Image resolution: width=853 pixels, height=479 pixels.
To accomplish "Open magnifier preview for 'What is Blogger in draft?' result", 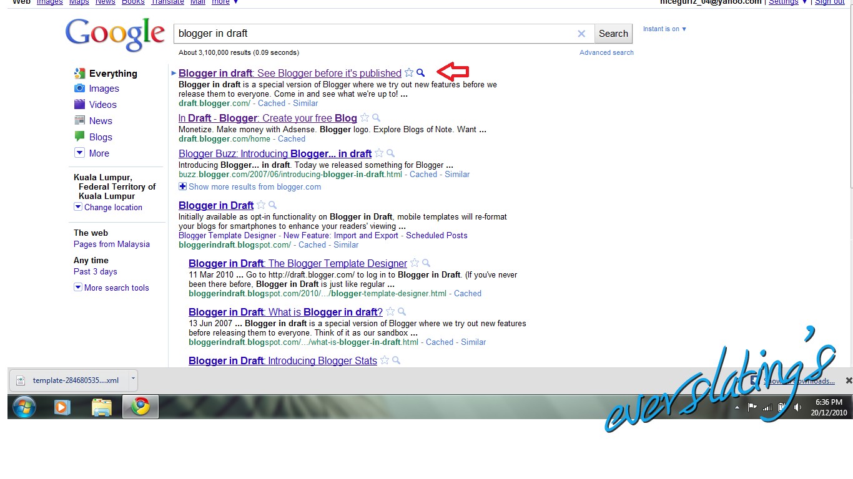I will point(402,312).
